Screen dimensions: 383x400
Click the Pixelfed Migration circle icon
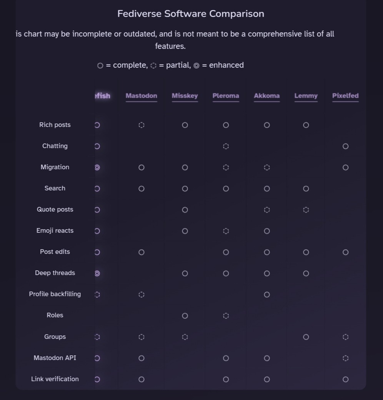(x=346, y=167)
